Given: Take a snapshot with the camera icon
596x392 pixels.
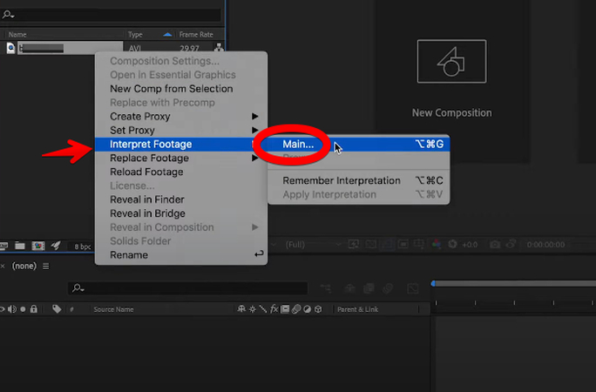Looking at the screenshot, I should tap(495, 244).
